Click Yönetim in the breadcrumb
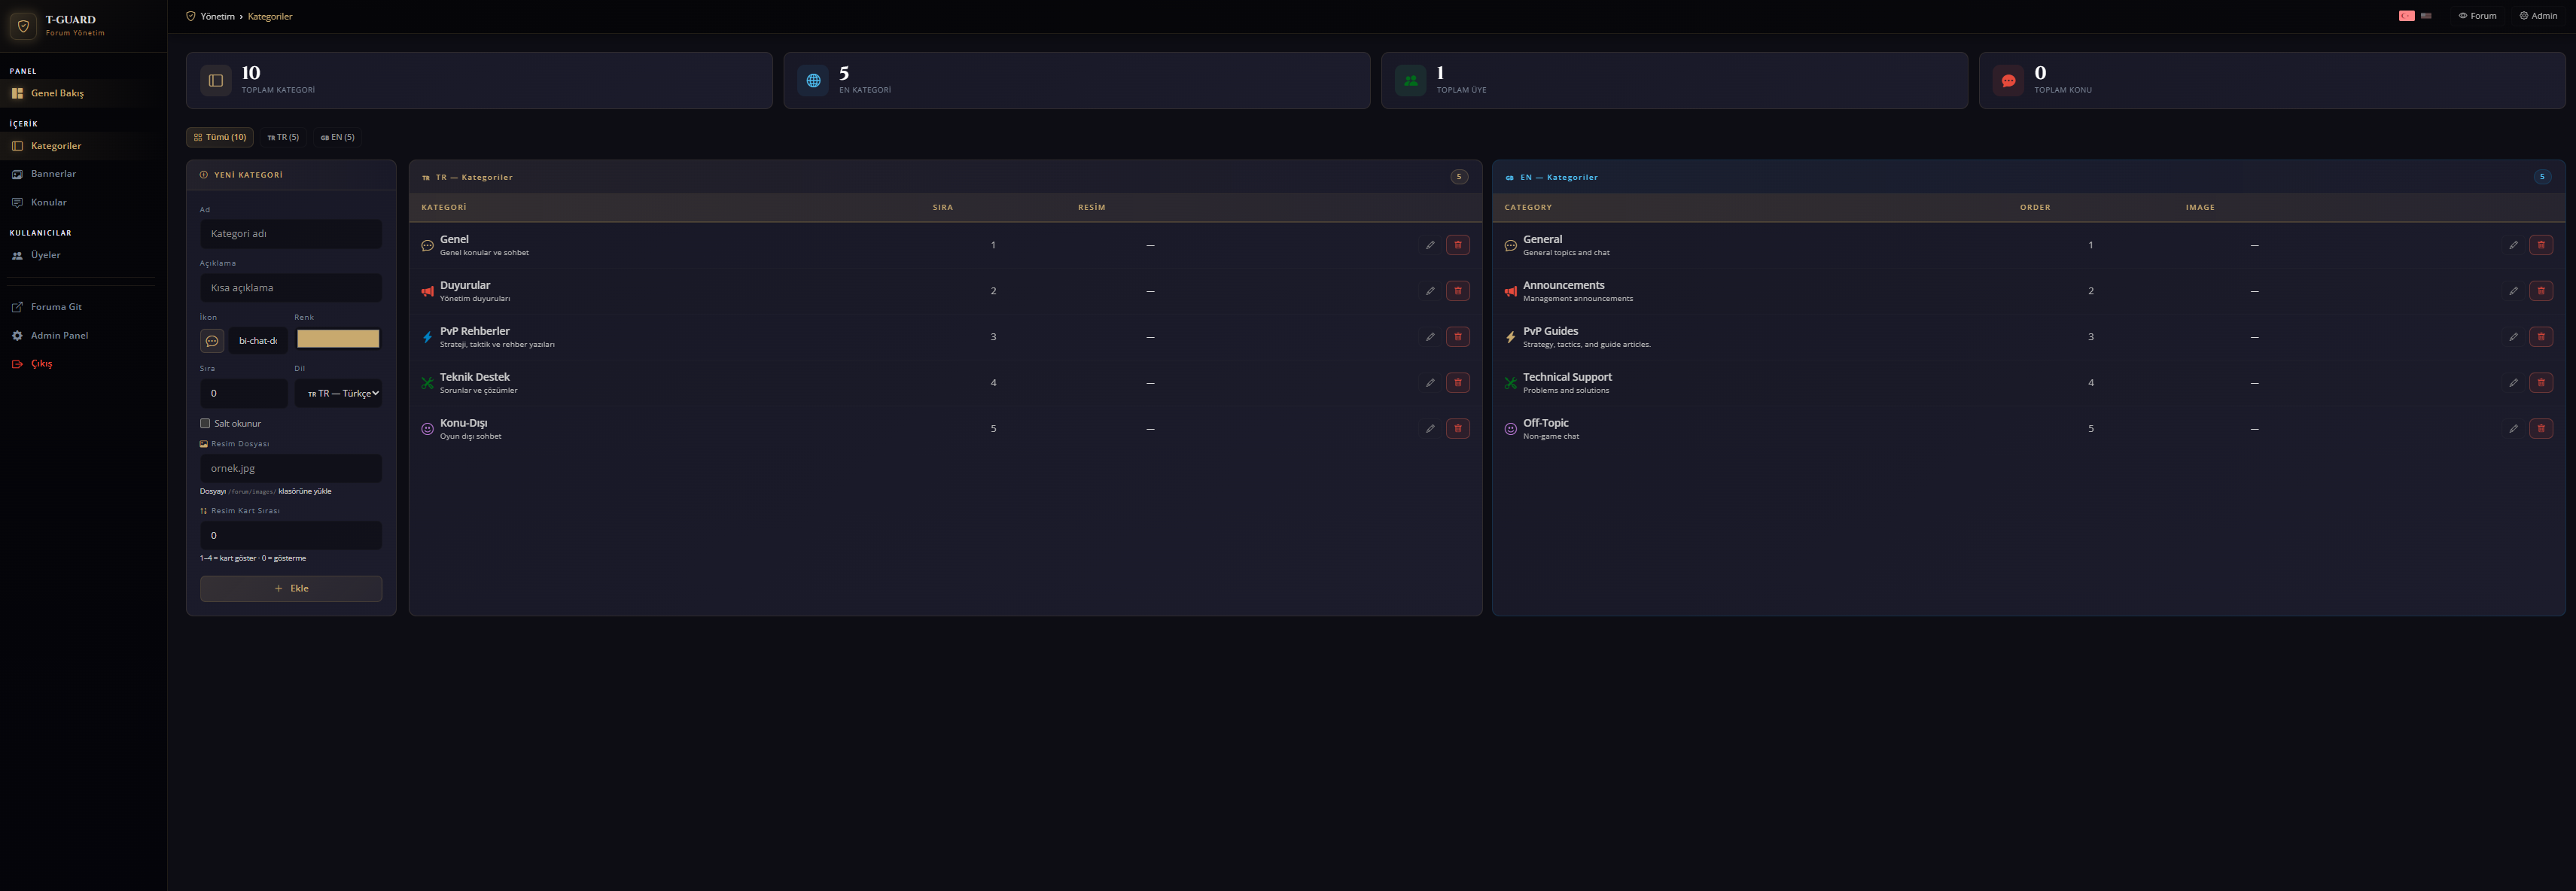This screenshot has height=891, width=2576. pos(217,16)
